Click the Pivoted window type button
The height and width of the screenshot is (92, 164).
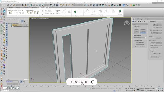point(143,31)
